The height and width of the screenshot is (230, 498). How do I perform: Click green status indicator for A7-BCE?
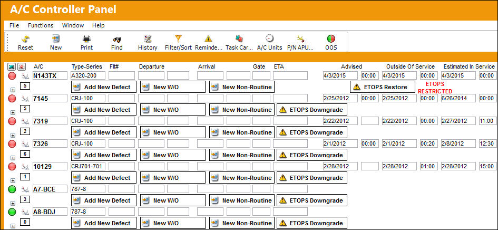pyautogui.click(x=12, y=189)
